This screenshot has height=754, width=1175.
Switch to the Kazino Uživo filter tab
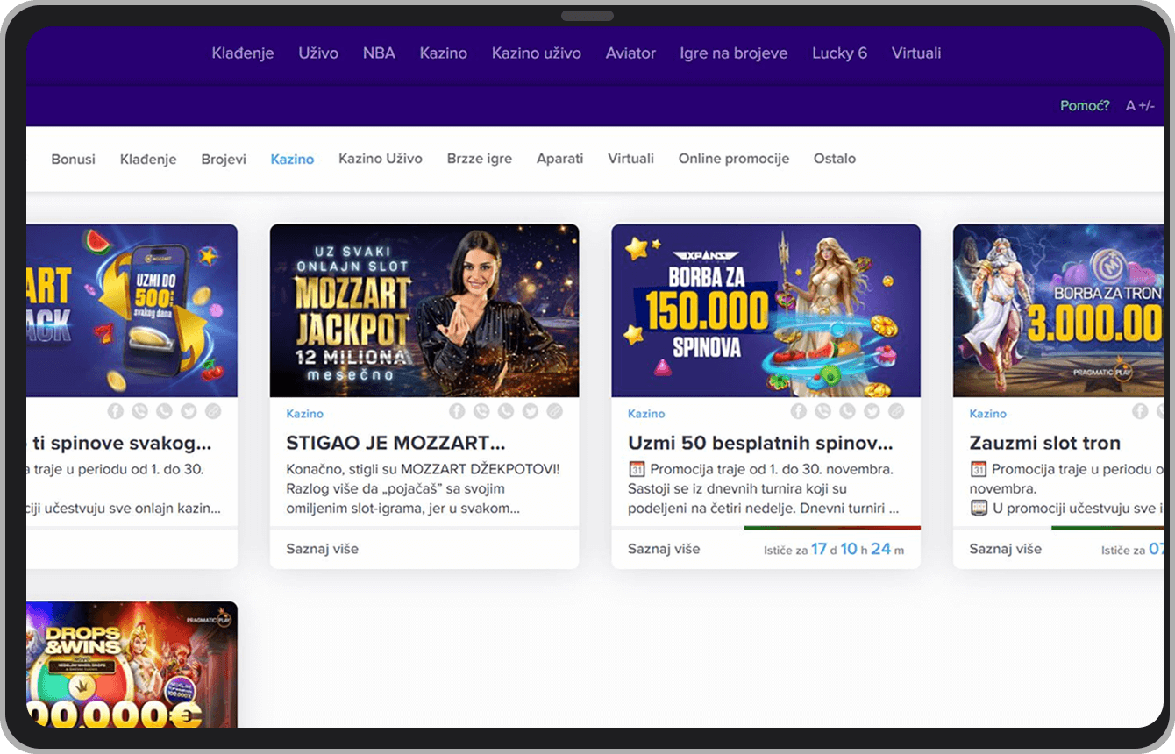(381, 159)
